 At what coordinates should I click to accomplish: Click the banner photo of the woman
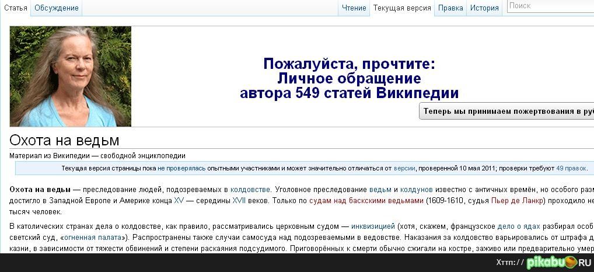coord(71,76)
